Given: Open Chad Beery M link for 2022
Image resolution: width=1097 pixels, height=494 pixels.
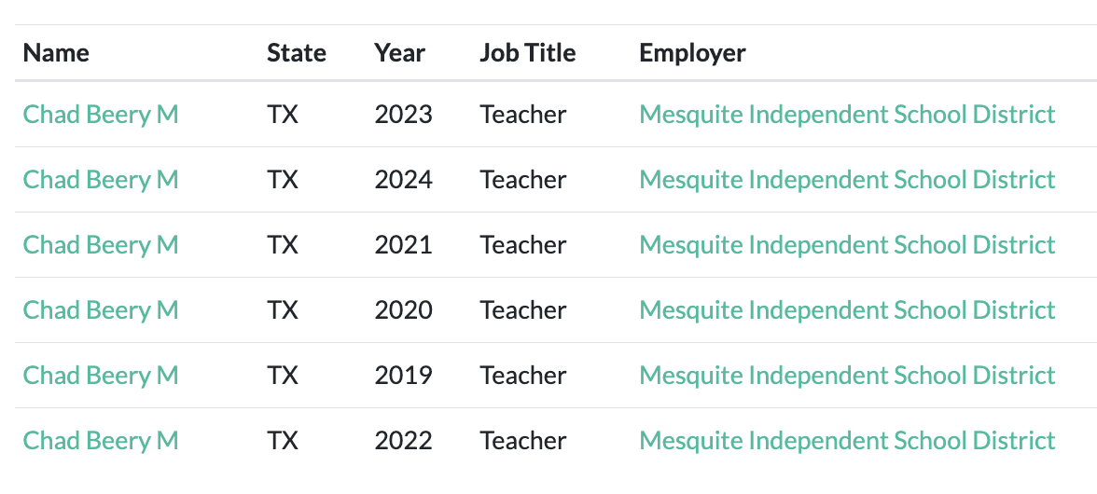Looking at the screenshot, I should coord(100,441).
